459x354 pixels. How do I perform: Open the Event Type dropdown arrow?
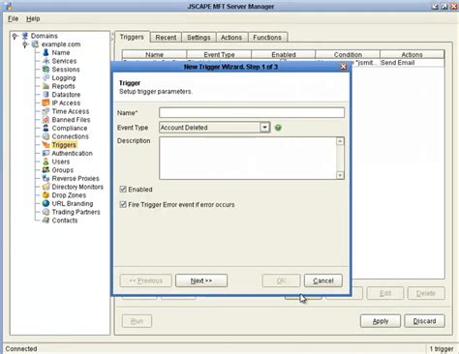pos(264,128)
